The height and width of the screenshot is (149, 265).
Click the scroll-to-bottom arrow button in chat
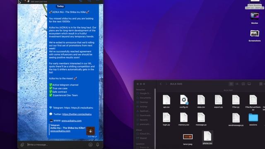tap(90, 131)
